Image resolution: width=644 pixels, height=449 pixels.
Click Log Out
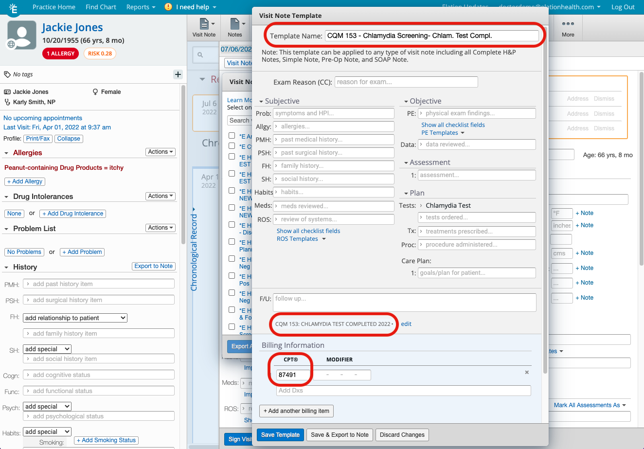tap(623, 7)
